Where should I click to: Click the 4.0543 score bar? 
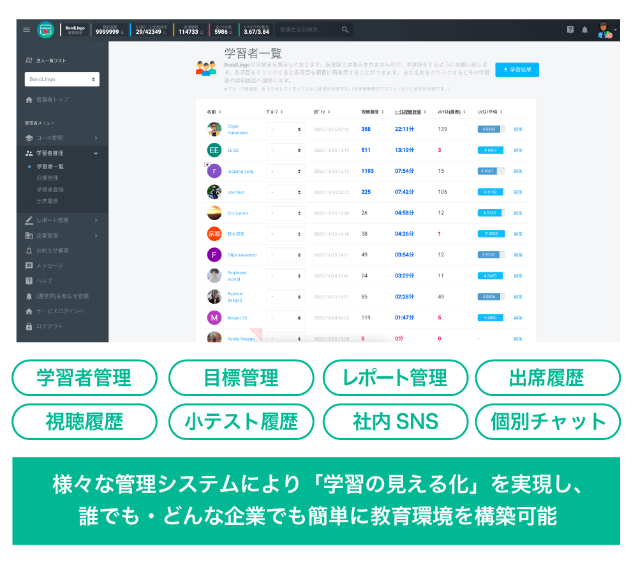tap(491, 129)
